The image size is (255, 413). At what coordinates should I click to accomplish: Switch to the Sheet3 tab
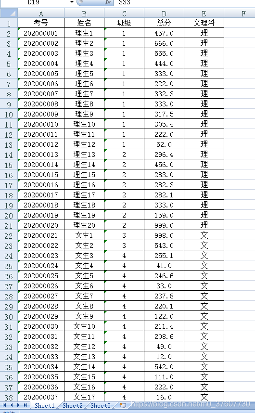pyautogui.click(x=101, y=405)
